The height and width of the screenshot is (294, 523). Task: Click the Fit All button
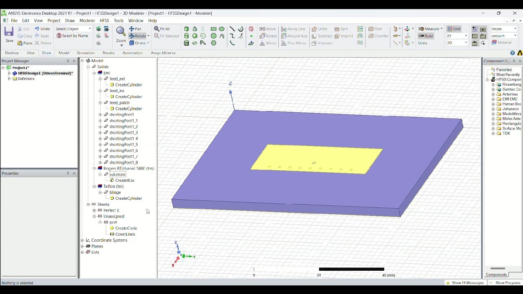coord(162,29)
